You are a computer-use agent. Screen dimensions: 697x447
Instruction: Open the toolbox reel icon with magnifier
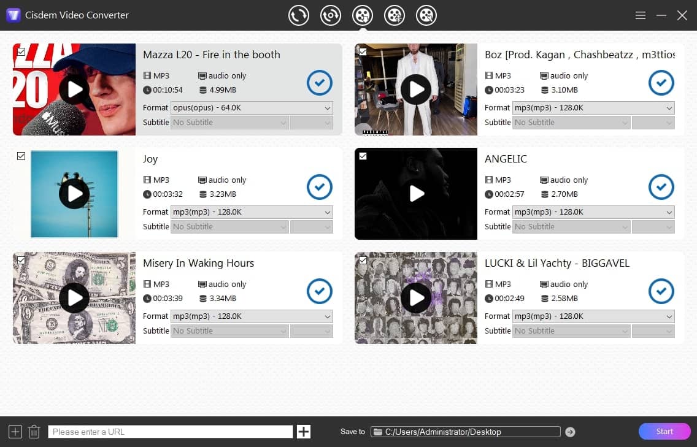tap(426, 15)
